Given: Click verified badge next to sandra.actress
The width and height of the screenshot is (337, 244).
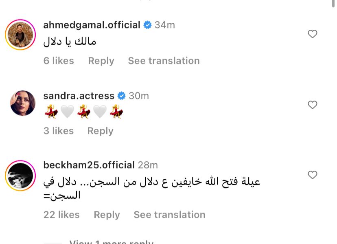Looking at the screenshot, I should click(x=121, y=96).
